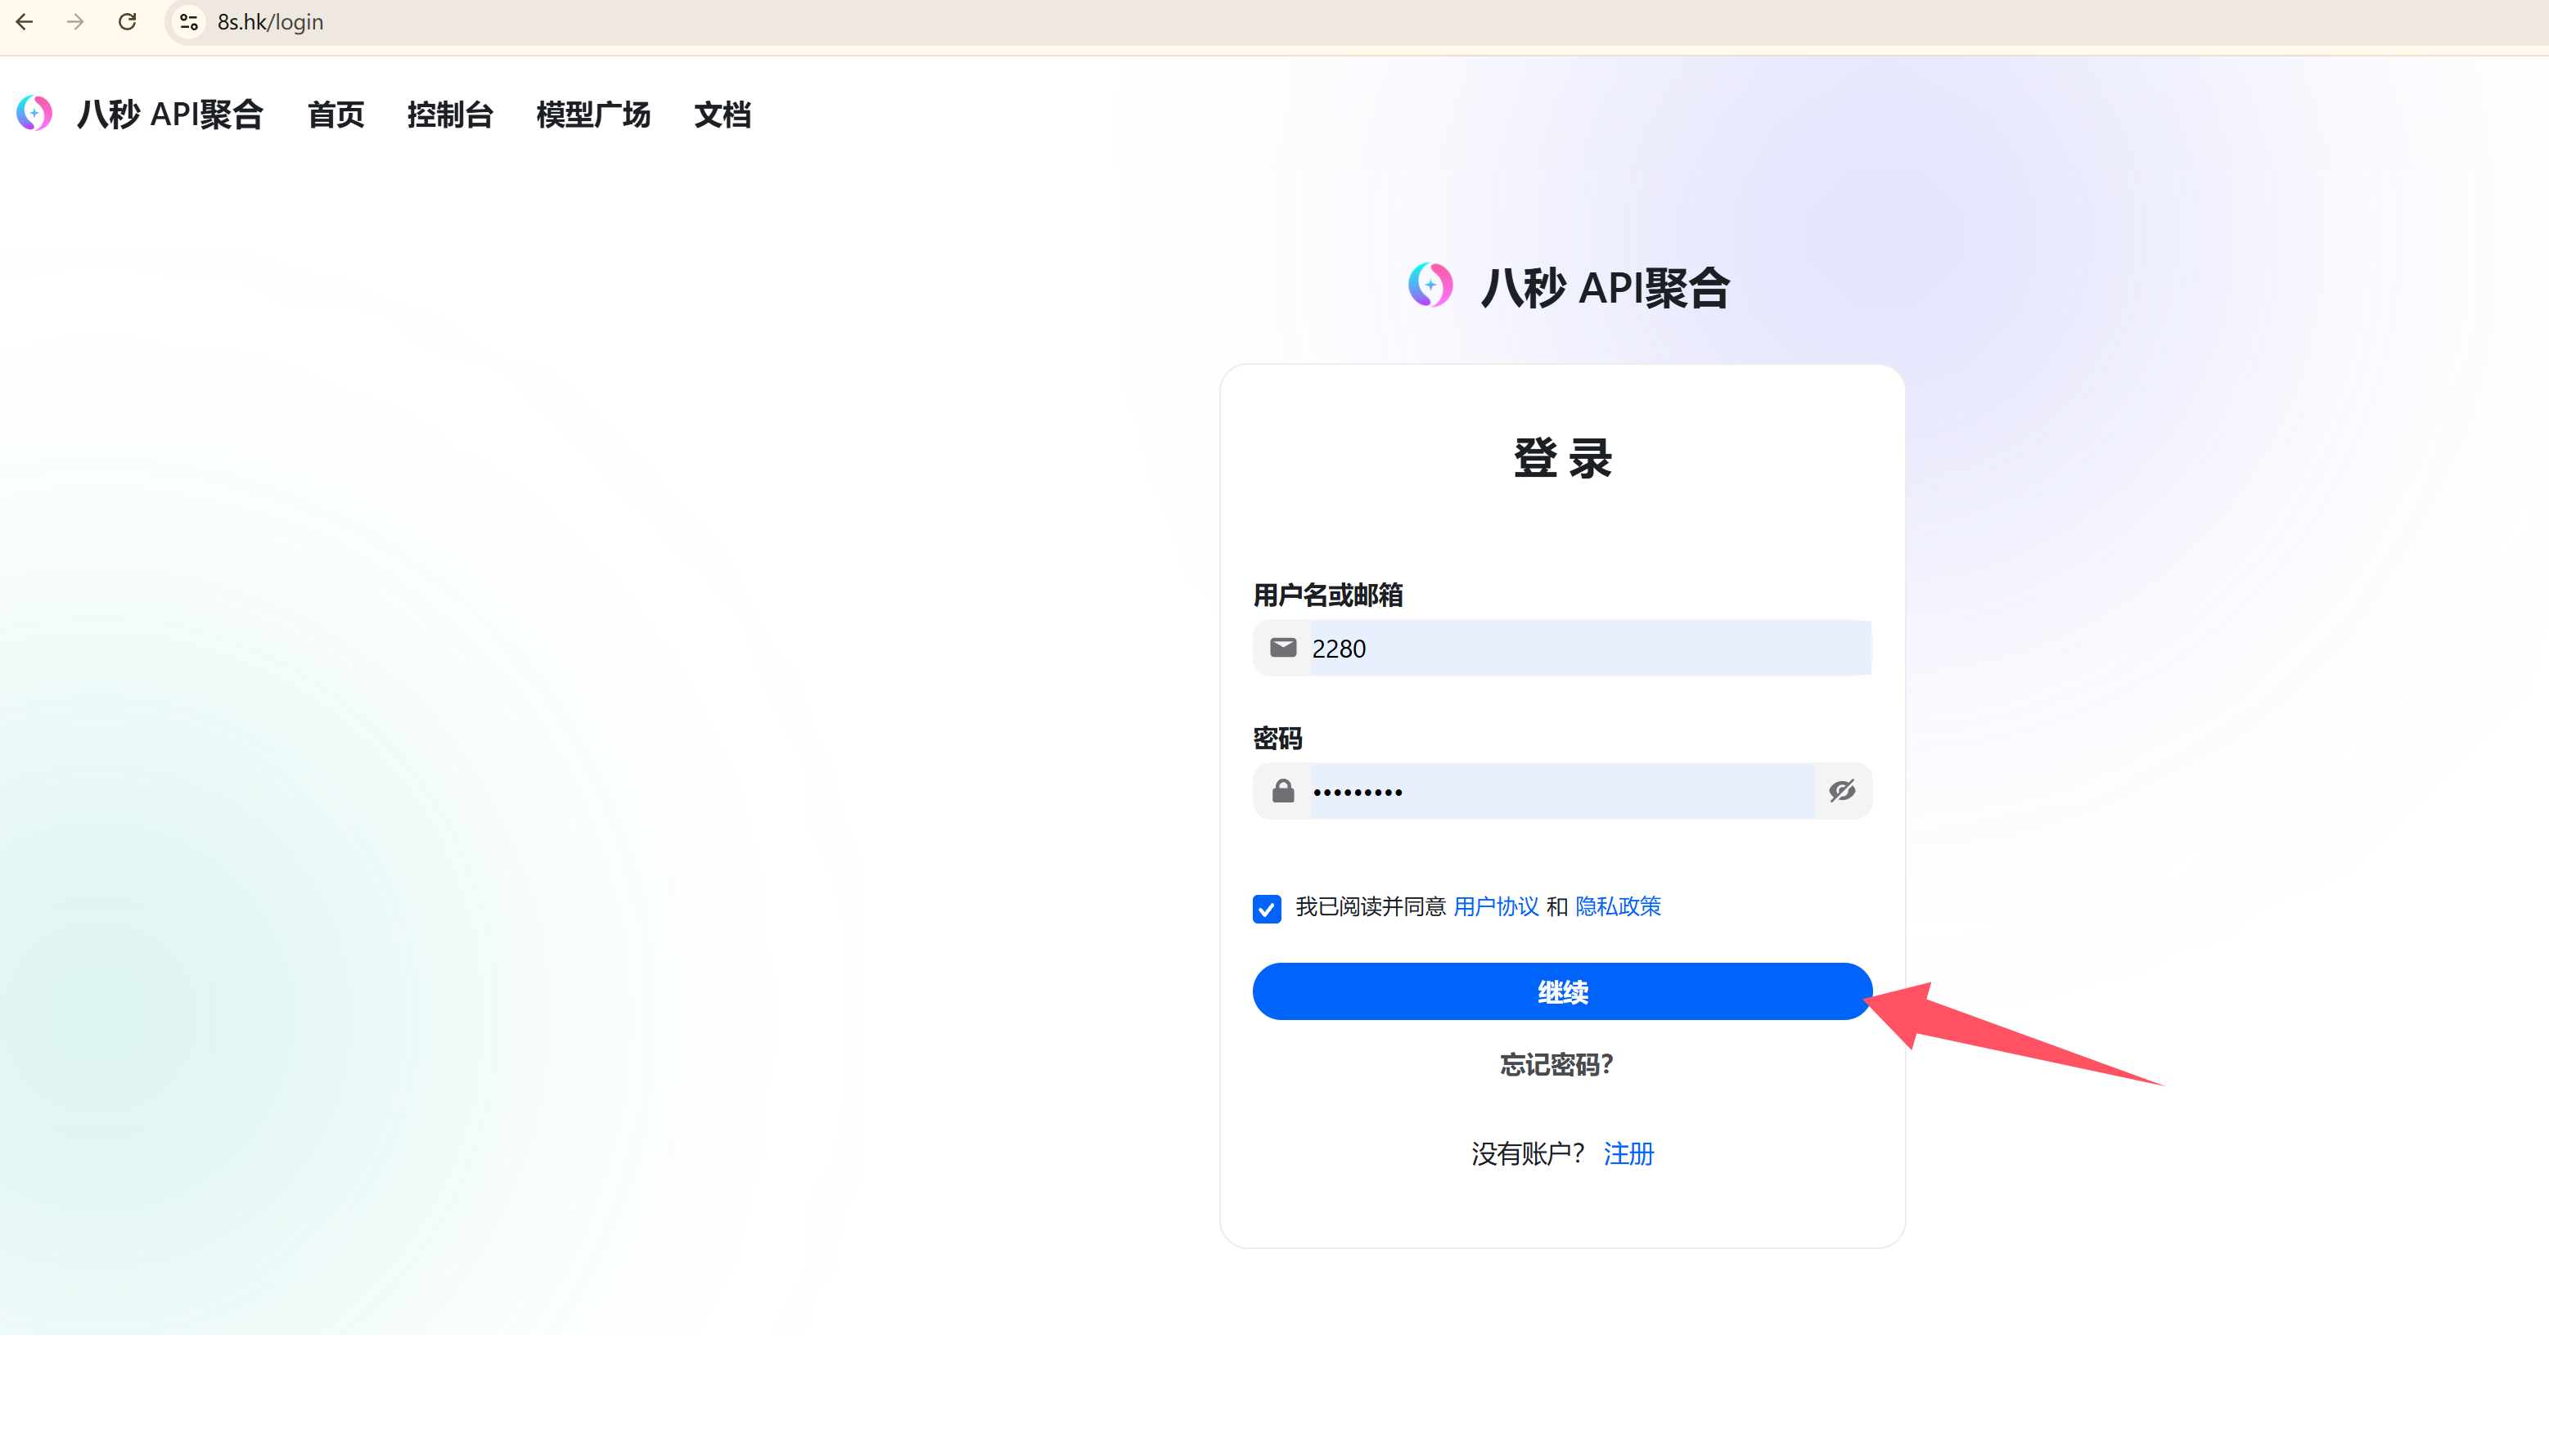The image size is (2549, 1456).
Task: Uncheck the agreement checkbox
Action: [x=1267, y=908]
